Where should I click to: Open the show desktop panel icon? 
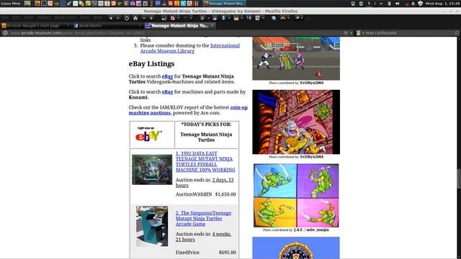27,4
